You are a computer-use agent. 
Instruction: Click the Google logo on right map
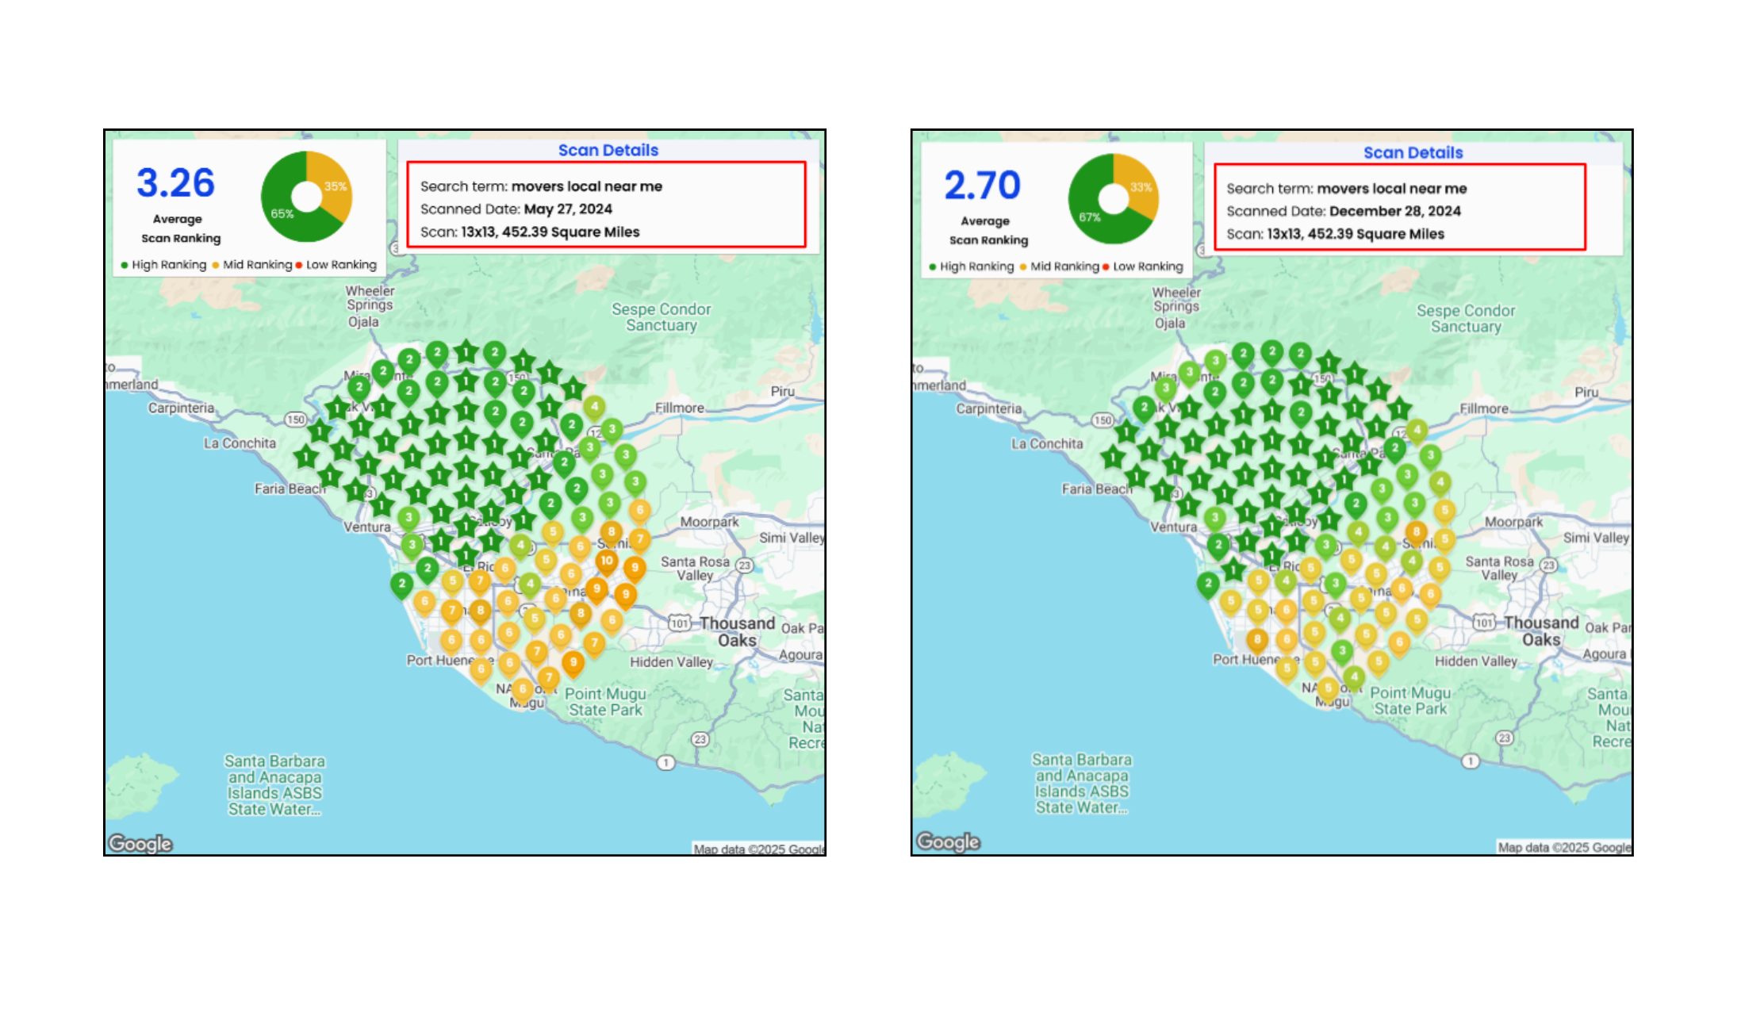948,841
